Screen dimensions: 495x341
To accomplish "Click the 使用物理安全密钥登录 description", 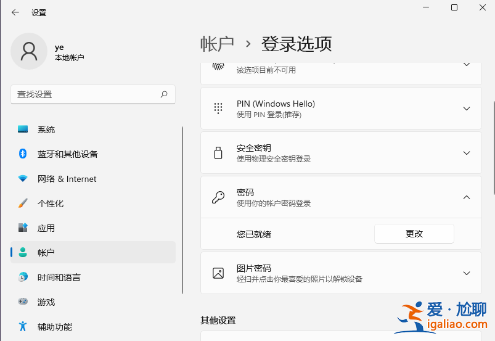I will [274, 159].
